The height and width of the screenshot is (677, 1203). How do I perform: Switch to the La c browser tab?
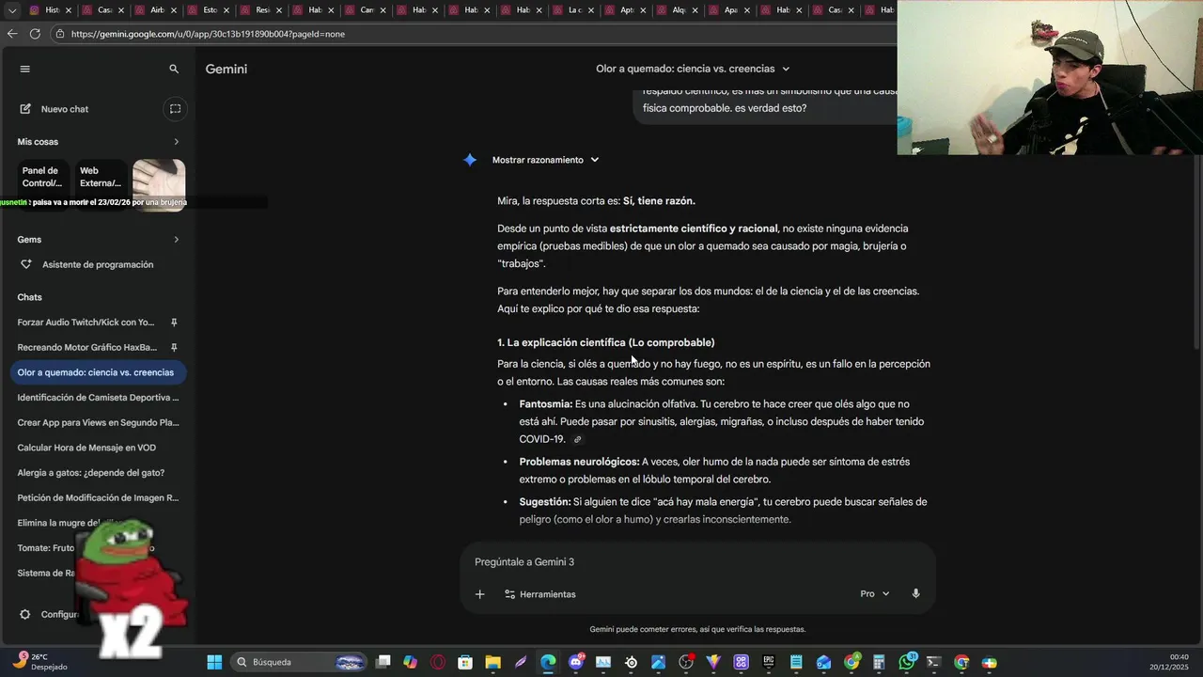575,10
